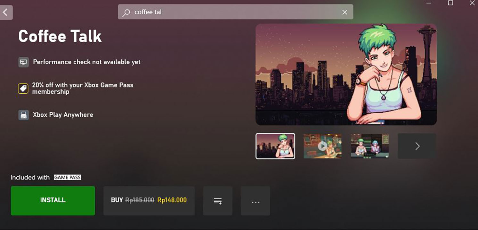Select the third screenshot thumbnail
This screenshot has width=478, height=230.
(369, 146)
